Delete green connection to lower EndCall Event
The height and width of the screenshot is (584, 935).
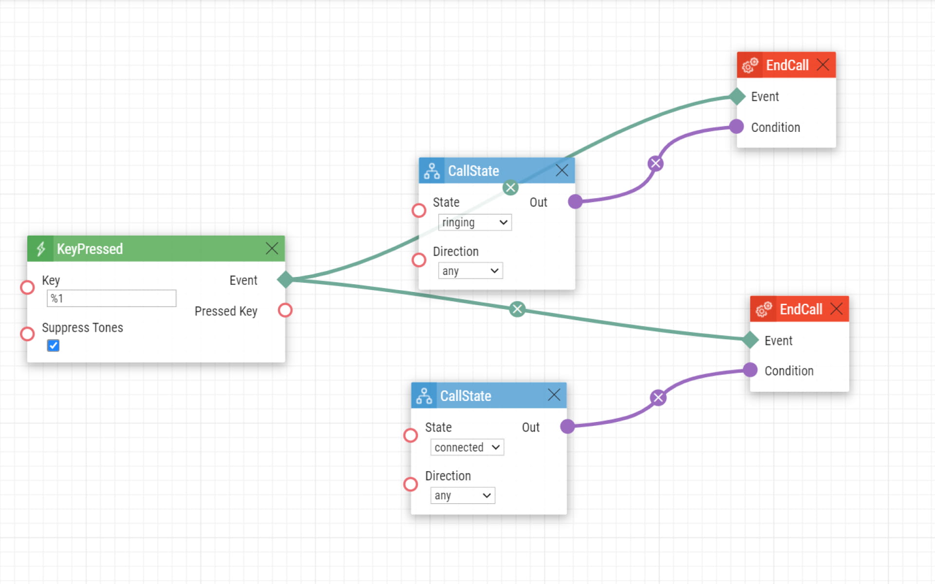point(517,309)
